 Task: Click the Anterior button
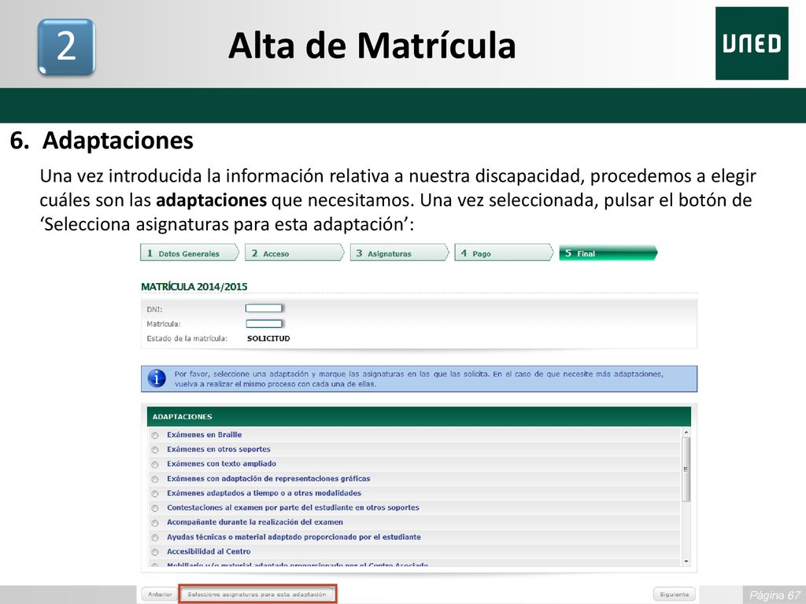tap(160, 595)
